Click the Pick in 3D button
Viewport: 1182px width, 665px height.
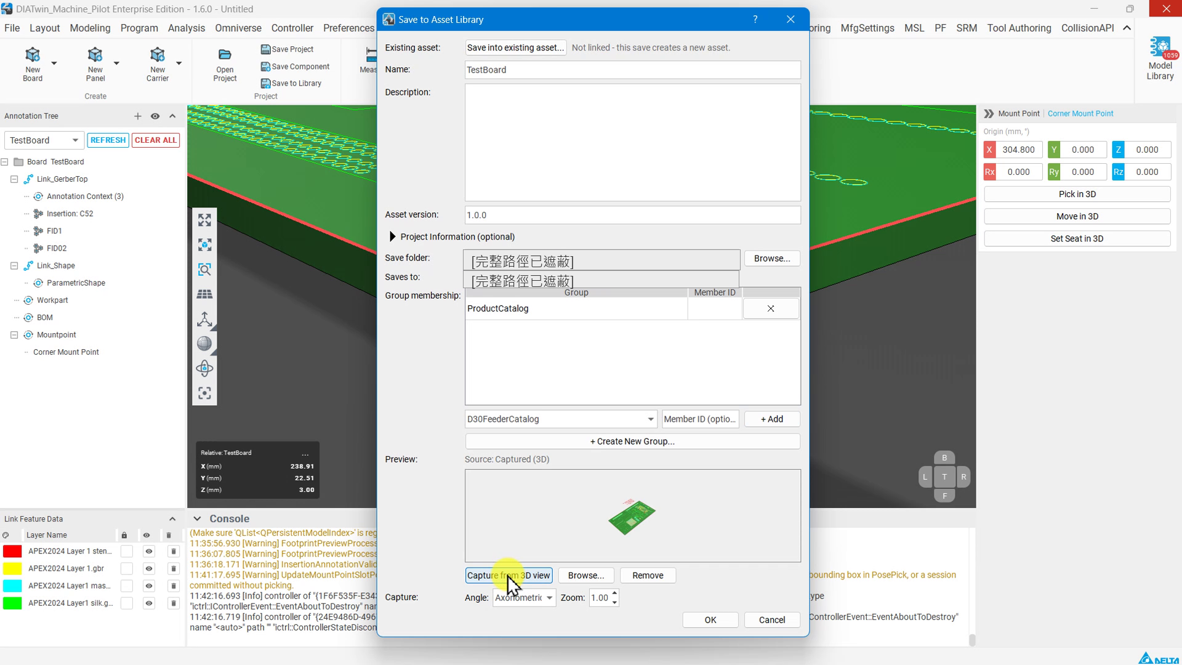tap(1077, 194)
